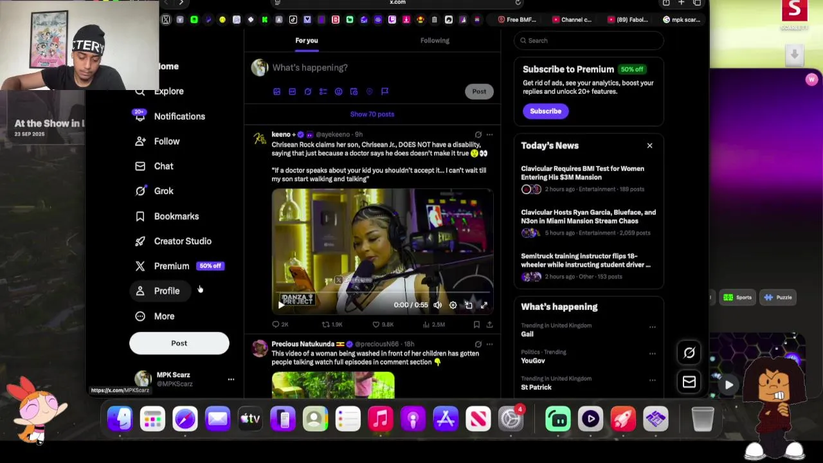The height and width of the screenshot is (463, 823).
Task: Toggle picture-in-picture on keeno video
Action: (469, 305)
